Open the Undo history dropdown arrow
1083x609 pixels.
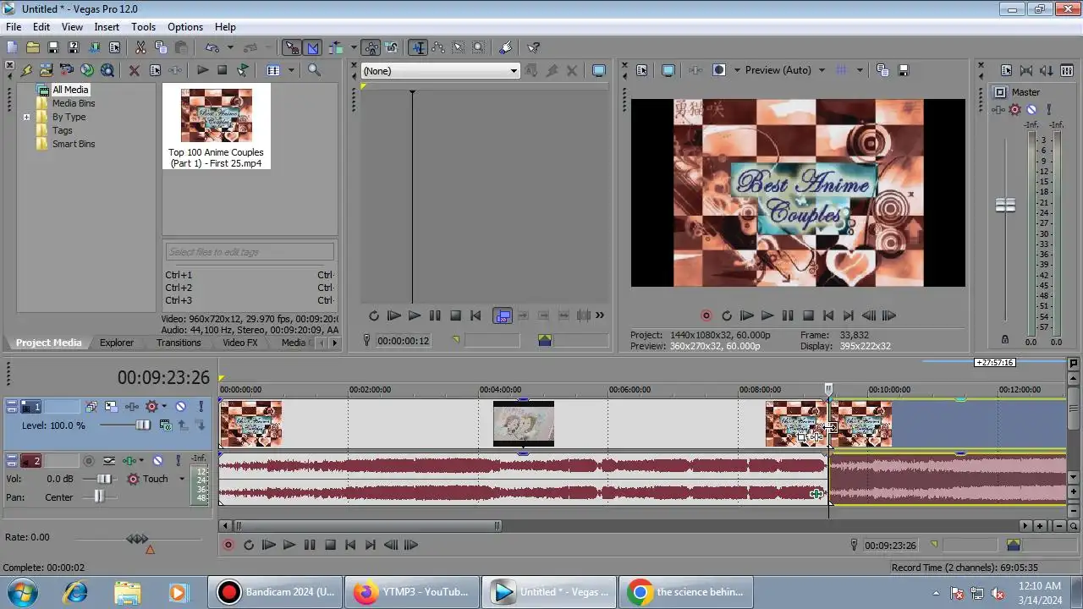(228, 48)
